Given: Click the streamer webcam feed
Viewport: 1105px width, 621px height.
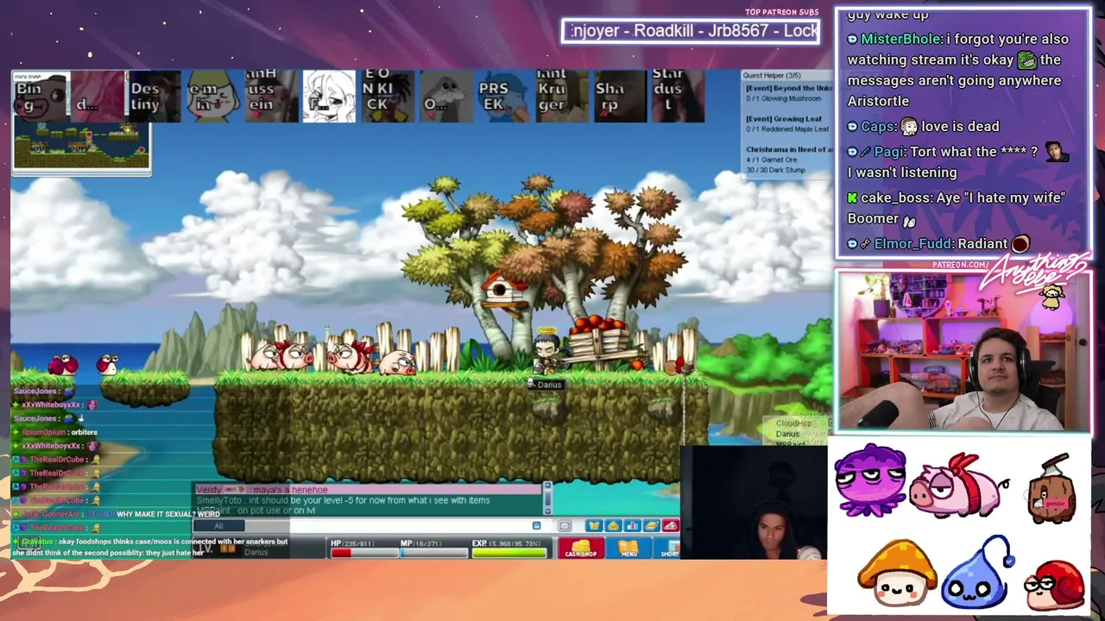Looking at the screenshot, I should coord(963,352).
